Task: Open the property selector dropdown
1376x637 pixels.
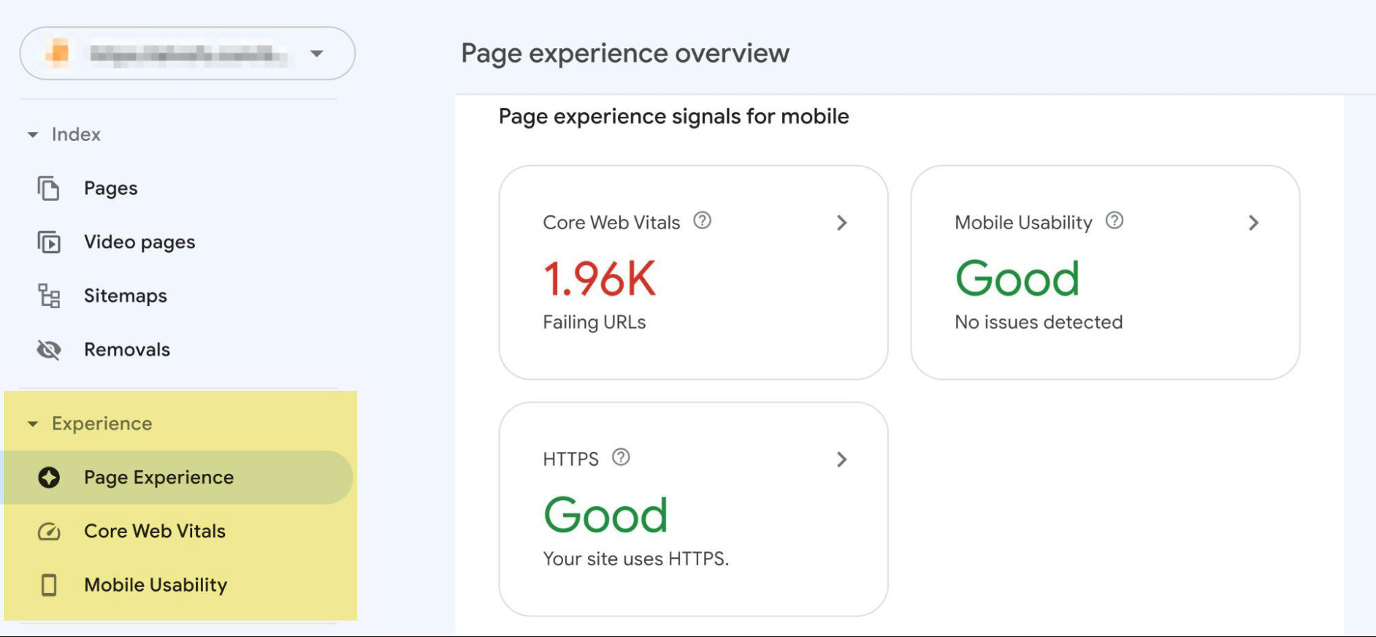Action: click(317, 54)
